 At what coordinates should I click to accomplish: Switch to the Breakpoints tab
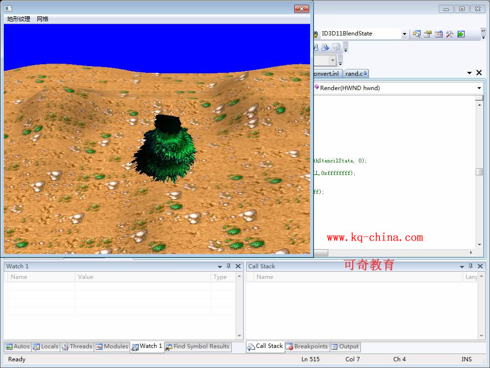tap(307, 346)
